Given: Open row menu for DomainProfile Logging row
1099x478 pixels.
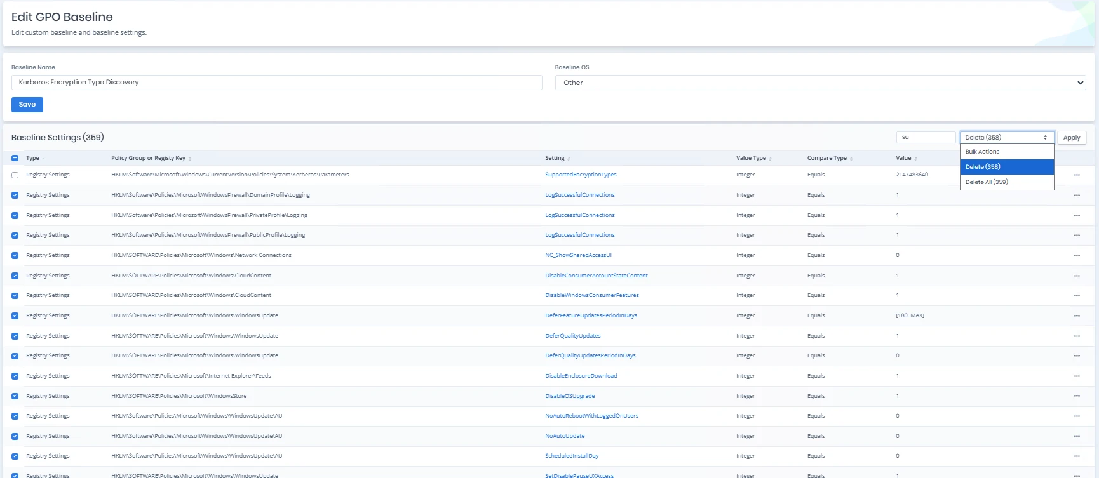Looking at the screenshot, I should pos(1077,195).
